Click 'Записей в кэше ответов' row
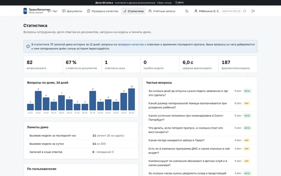 (81, 152)
